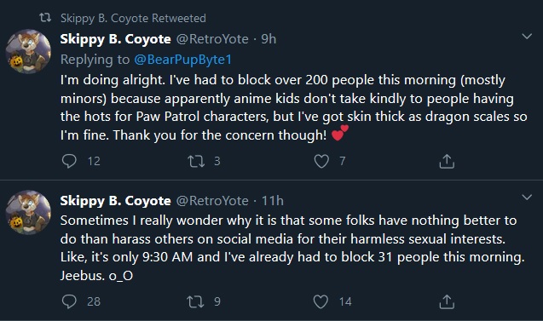543x321 pixels.
Task: Open Skippy B. Coyote's name on the 11h tweet
Action: pyautogui.click(x=115, y=201)
